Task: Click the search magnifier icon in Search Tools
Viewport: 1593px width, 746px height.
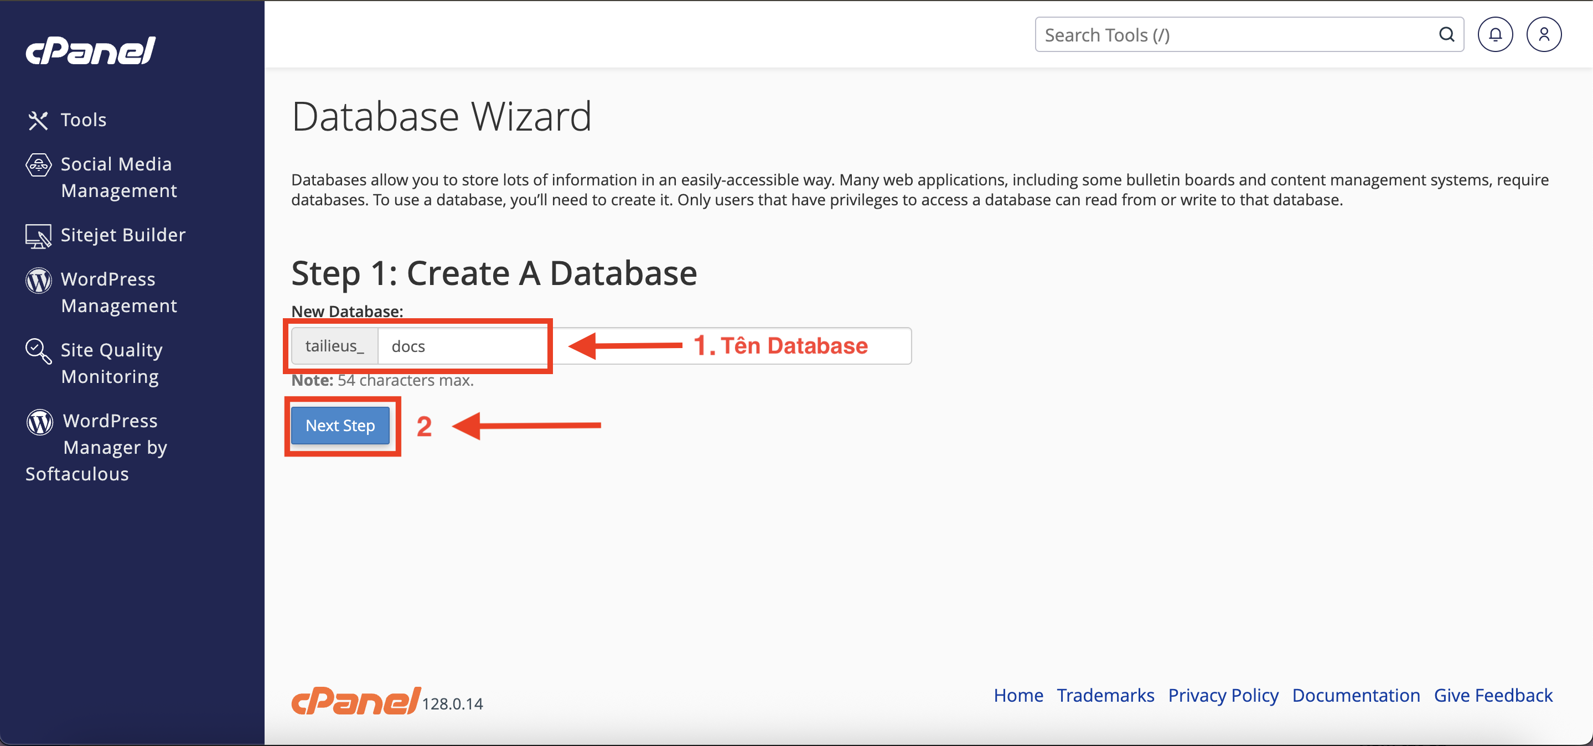Action: pyautogui.click(x=1446, y=35)
